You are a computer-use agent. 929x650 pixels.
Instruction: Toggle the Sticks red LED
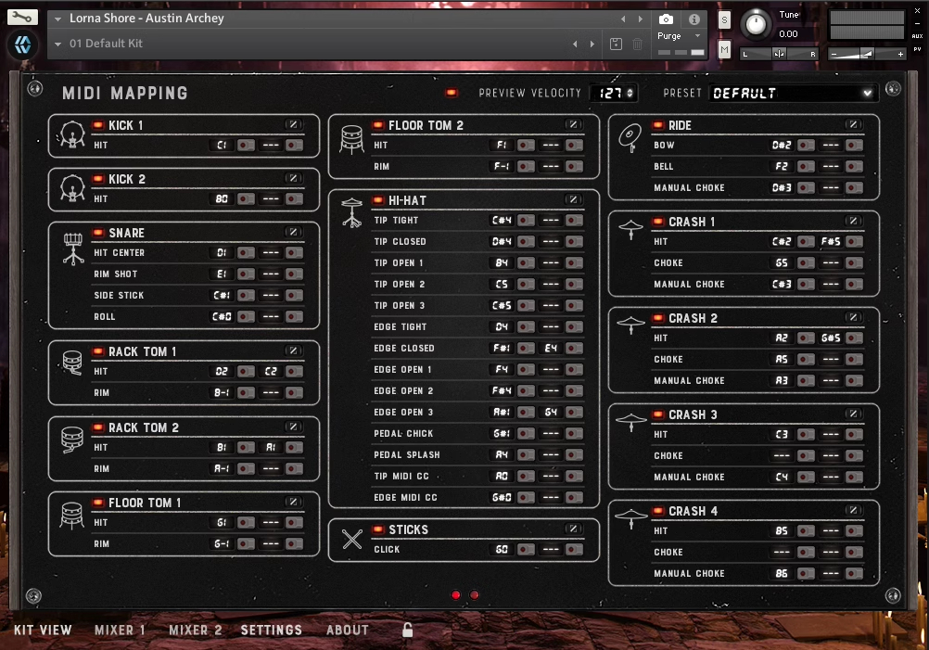tap(378, 529)
